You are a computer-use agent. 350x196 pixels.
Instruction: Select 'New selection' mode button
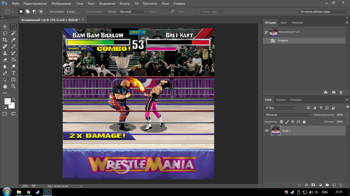[21, 11]
